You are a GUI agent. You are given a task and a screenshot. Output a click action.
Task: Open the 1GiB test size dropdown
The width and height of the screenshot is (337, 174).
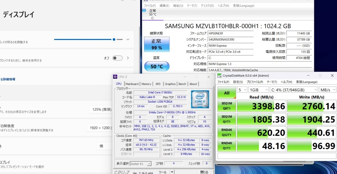tap(258, 90)
